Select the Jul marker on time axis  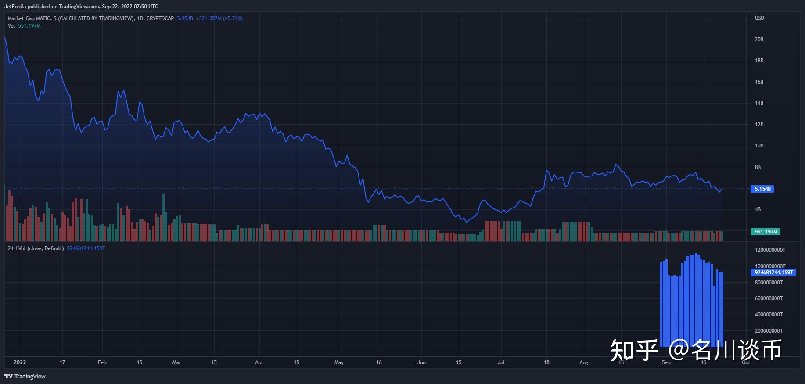click(x=501, y=362)
